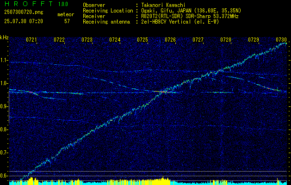This screenshot has width=291, height=185.
Task: Click the tall yellow power bar under 0721
Action: 31,181
